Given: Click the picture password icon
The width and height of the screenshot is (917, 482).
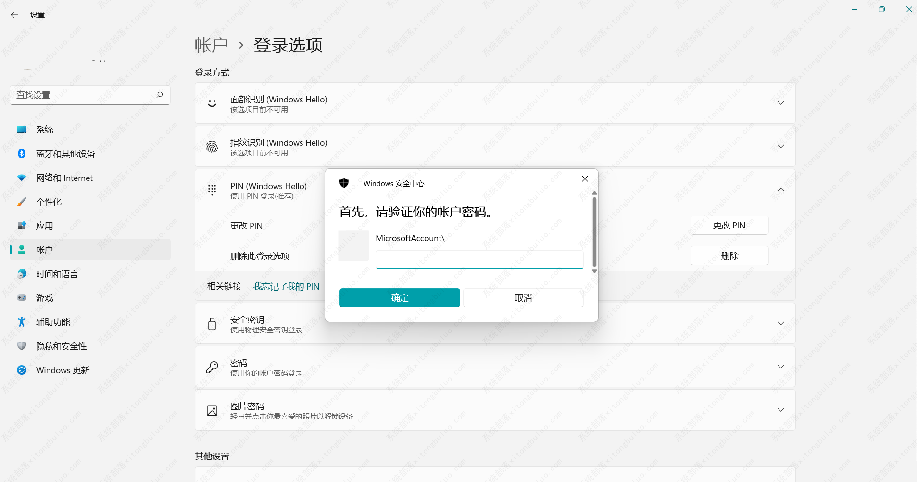Looking at the screenshot, I should 212,410.
